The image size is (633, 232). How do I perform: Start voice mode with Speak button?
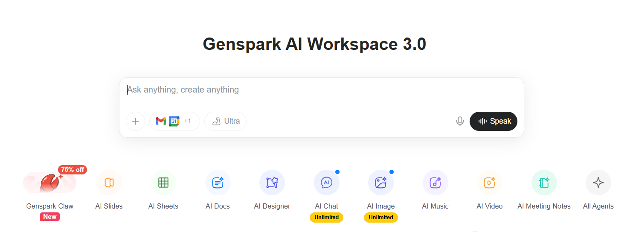(494, 121)
